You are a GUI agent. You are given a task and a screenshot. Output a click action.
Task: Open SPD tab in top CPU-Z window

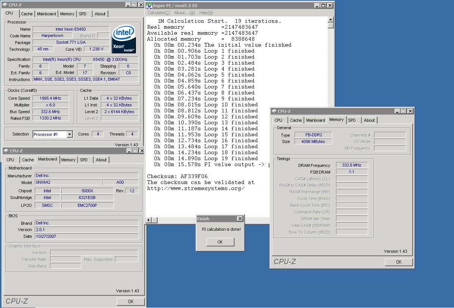coord(83,14)
